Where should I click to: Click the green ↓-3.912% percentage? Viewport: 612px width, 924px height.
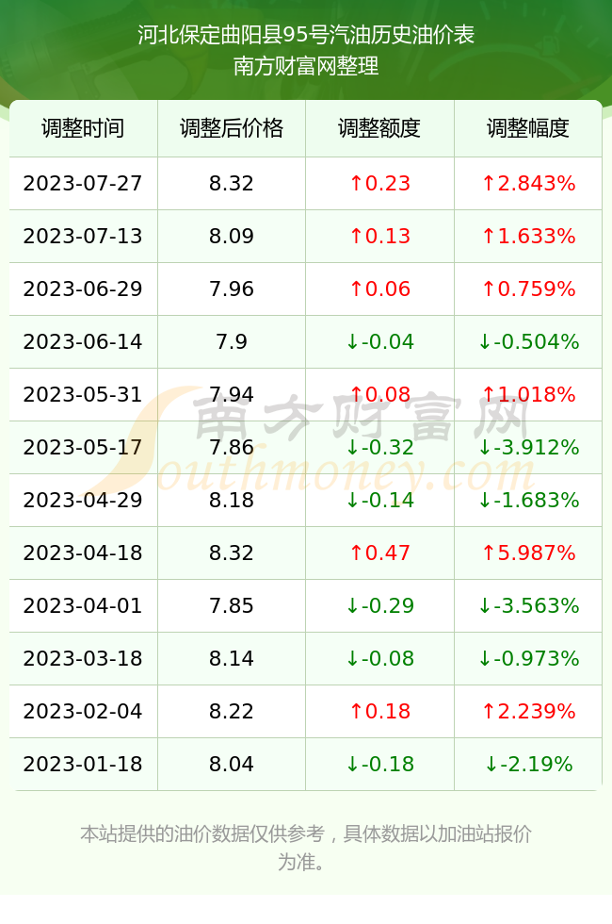(528, 447)
